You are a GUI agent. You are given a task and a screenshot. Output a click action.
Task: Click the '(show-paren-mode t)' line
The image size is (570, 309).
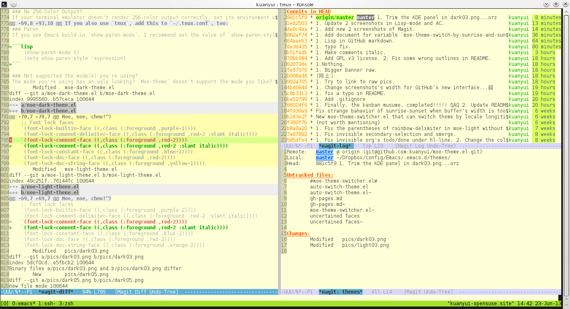click(x=51, y=53)
